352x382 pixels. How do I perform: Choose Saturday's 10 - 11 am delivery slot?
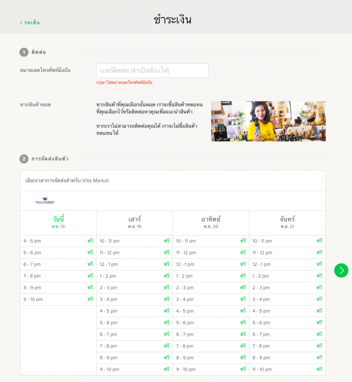pos(134,241)
